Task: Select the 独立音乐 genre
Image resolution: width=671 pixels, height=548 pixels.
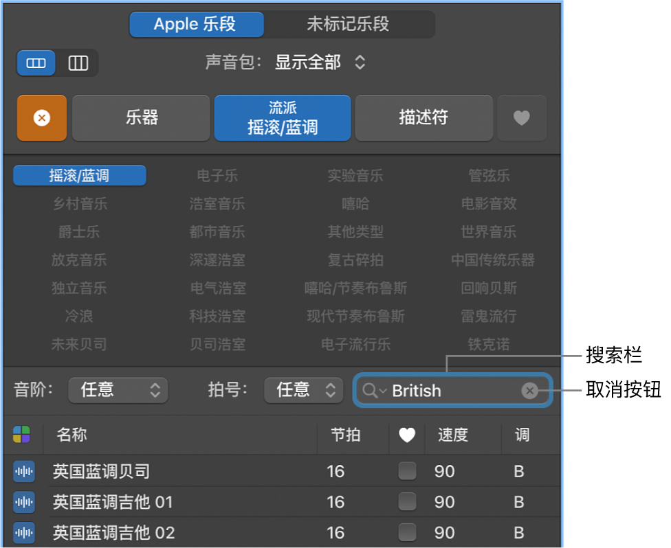Action: tap(80, 288)
